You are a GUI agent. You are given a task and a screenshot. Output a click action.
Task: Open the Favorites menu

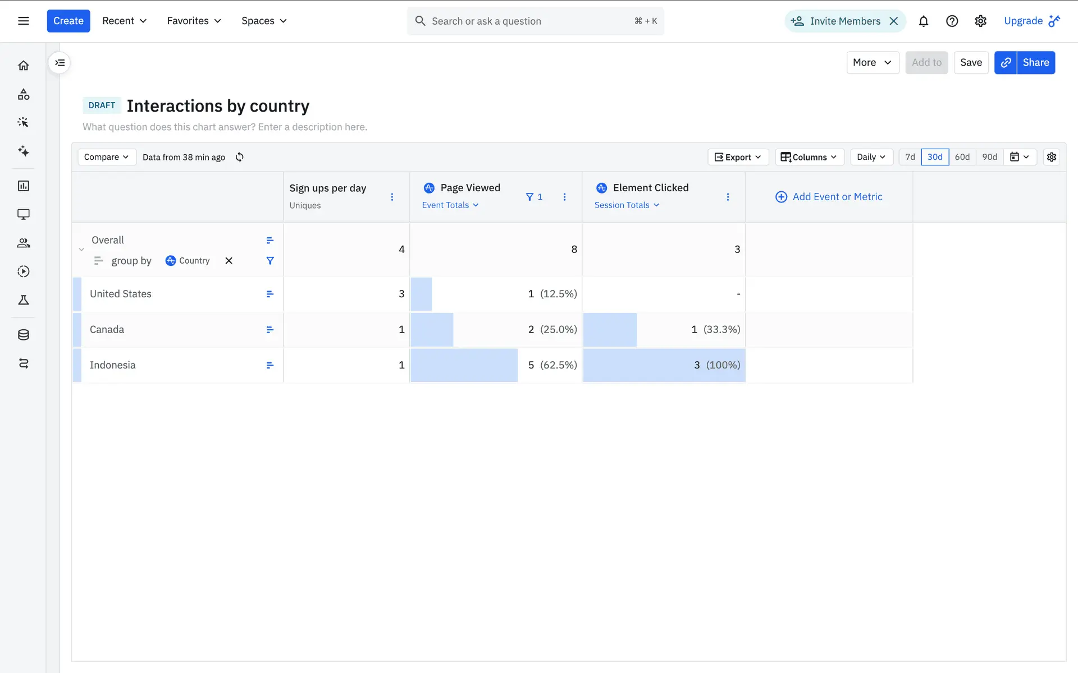(x=194, y=21)
